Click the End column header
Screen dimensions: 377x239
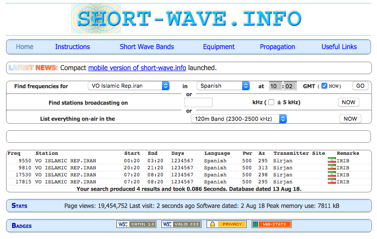(152, 153)
